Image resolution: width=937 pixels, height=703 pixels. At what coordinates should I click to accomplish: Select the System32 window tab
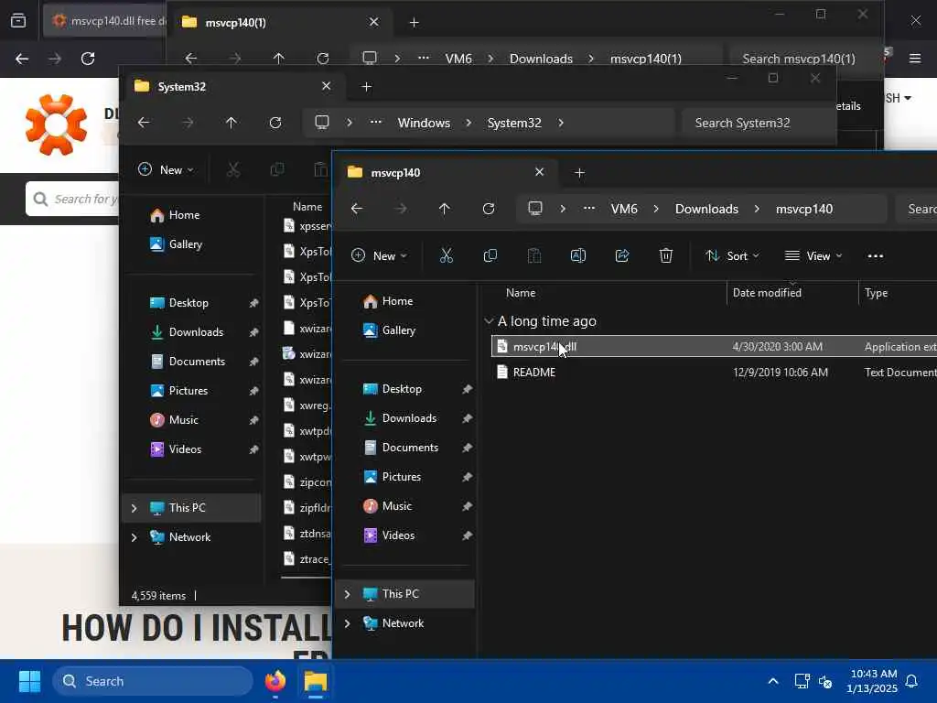click(233, 87)
